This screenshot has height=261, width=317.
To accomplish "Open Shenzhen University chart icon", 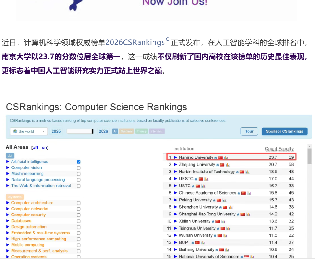I will point(231,207).
